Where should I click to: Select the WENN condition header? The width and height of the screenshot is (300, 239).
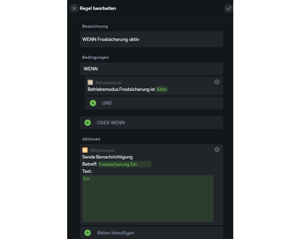point(151,69)
